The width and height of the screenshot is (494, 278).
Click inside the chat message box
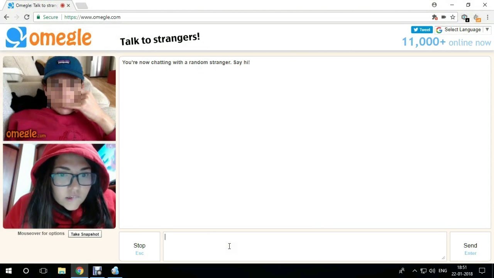(305, 246)
